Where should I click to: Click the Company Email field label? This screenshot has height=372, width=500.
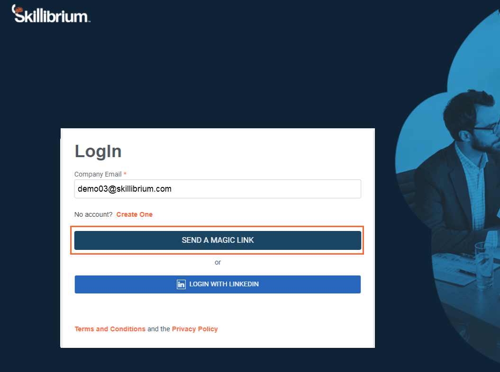click(98, 174)
